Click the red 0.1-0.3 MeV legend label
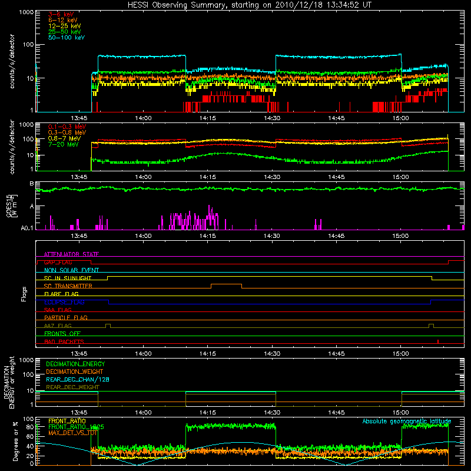Viewport: 471px width, 471px height. pyautogui.click(x=67, y=127)
